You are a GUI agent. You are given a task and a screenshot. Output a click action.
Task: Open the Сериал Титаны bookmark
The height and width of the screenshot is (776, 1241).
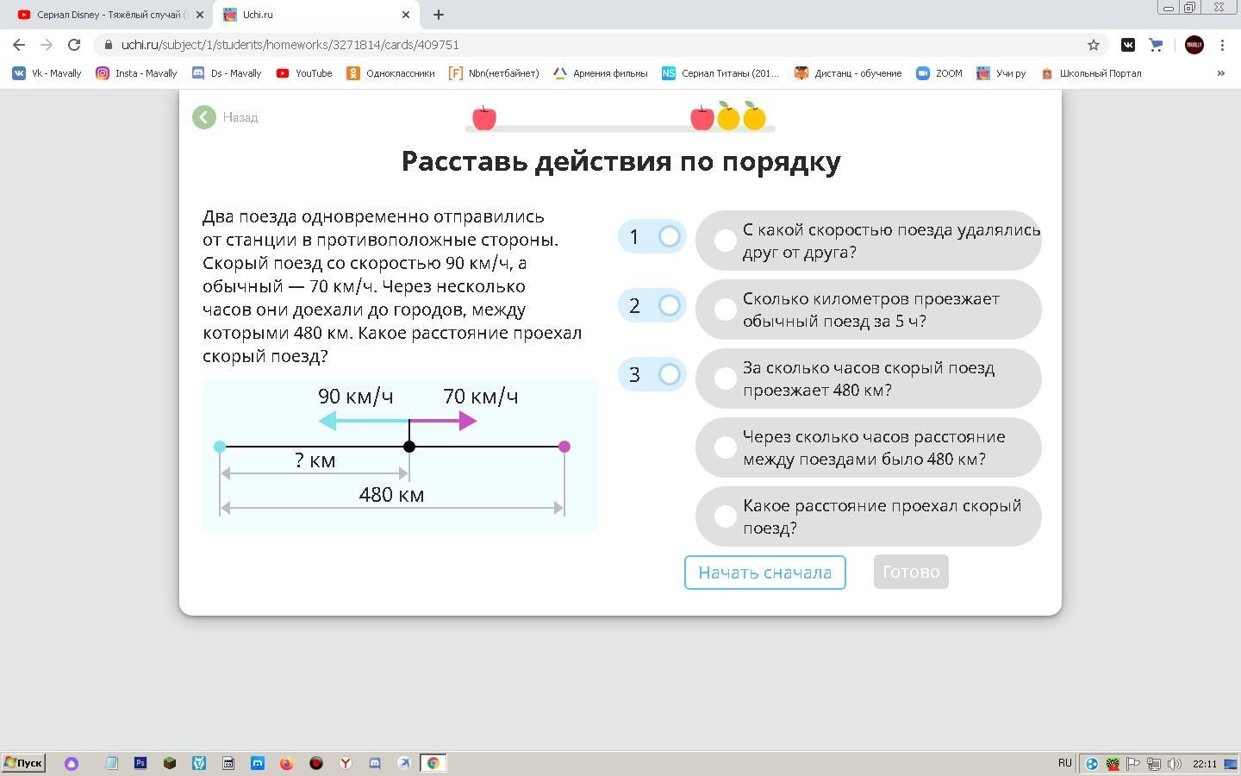(x=720, y=73)
